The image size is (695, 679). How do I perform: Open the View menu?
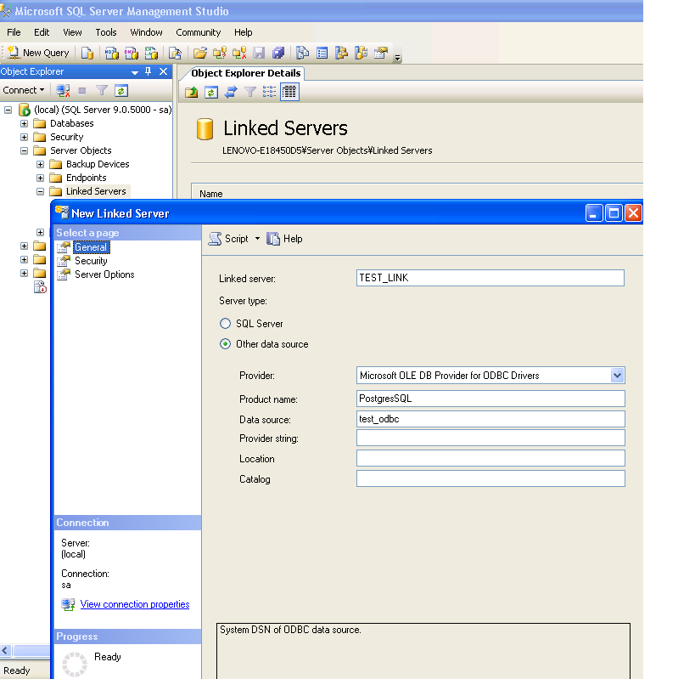tap(72, 32)
